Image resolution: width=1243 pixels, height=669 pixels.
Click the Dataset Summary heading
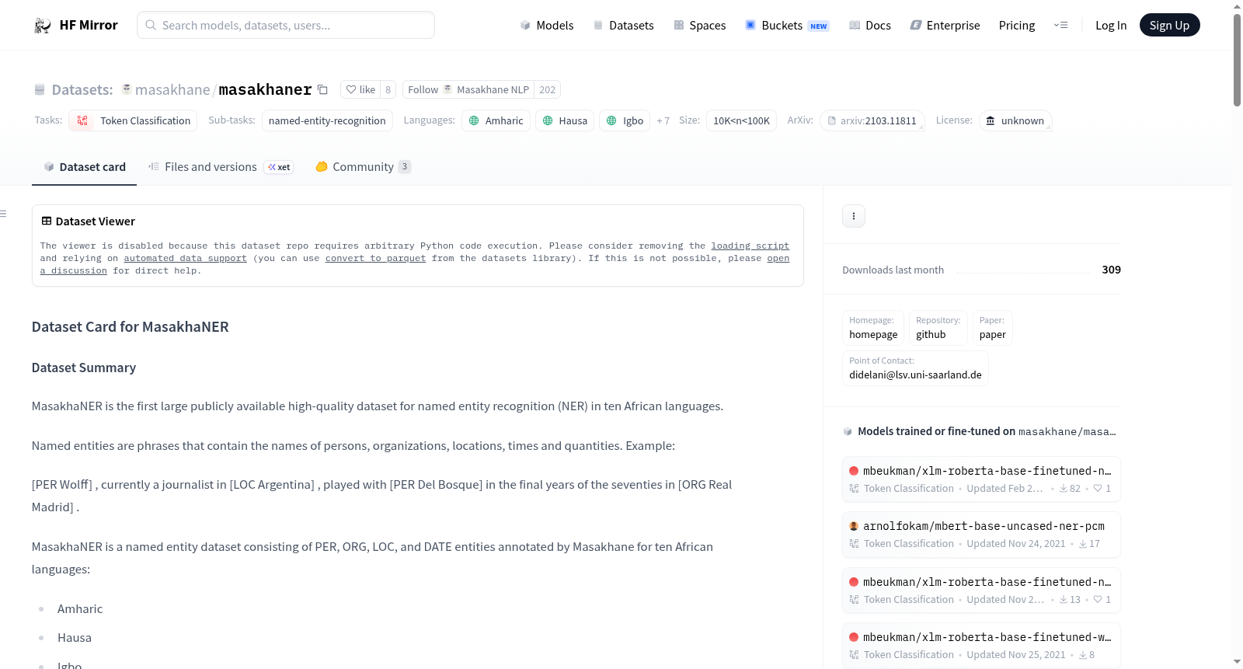click(84, 368)
